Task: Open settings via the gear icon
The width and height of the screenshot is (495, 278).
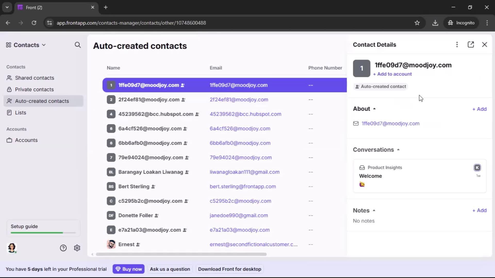Action: [x=77, y=248]
